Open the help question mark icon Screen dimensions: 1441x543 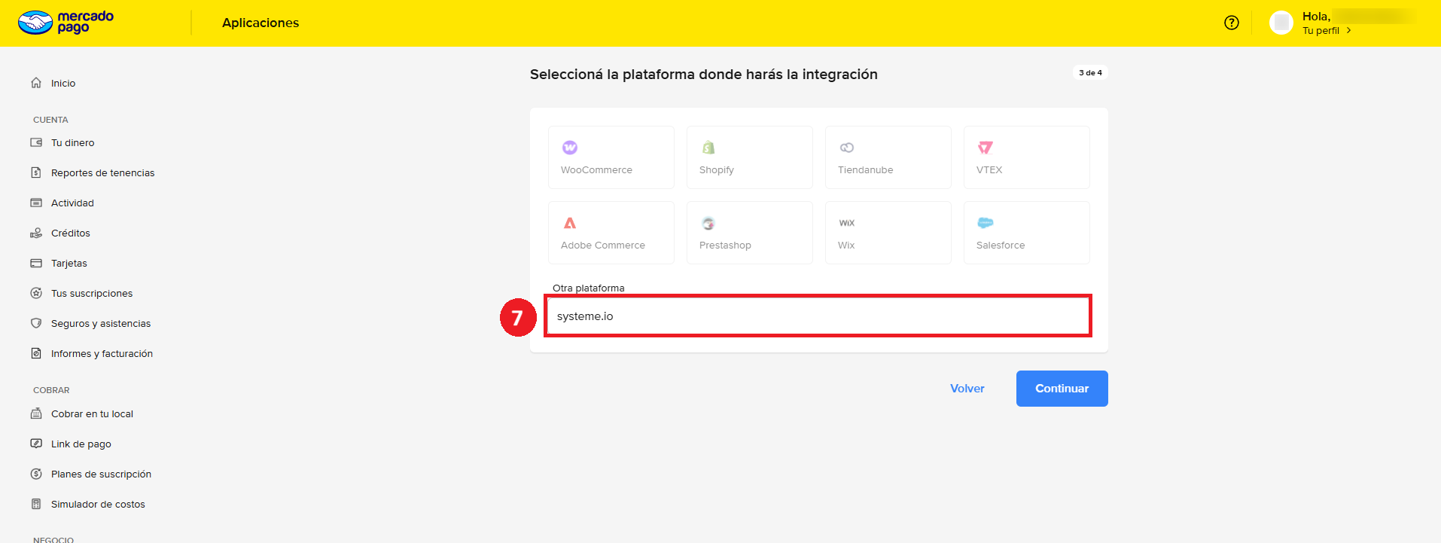tap(1232, 23)
